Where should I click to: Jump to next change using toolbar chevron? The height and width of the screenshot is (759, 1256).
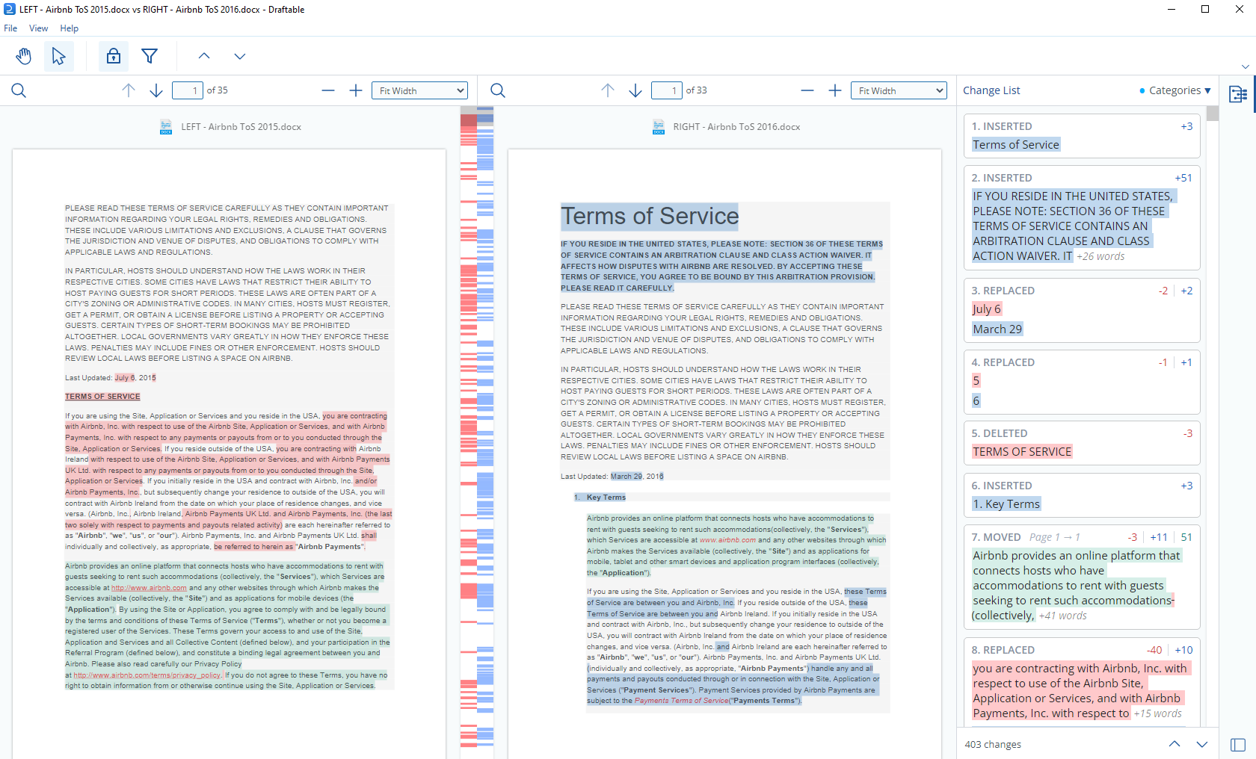pos(239,56)
